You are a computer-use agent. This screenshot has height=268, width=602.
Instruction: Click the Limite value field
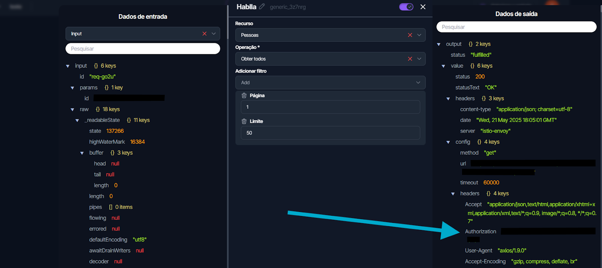(x=330, y=133)
